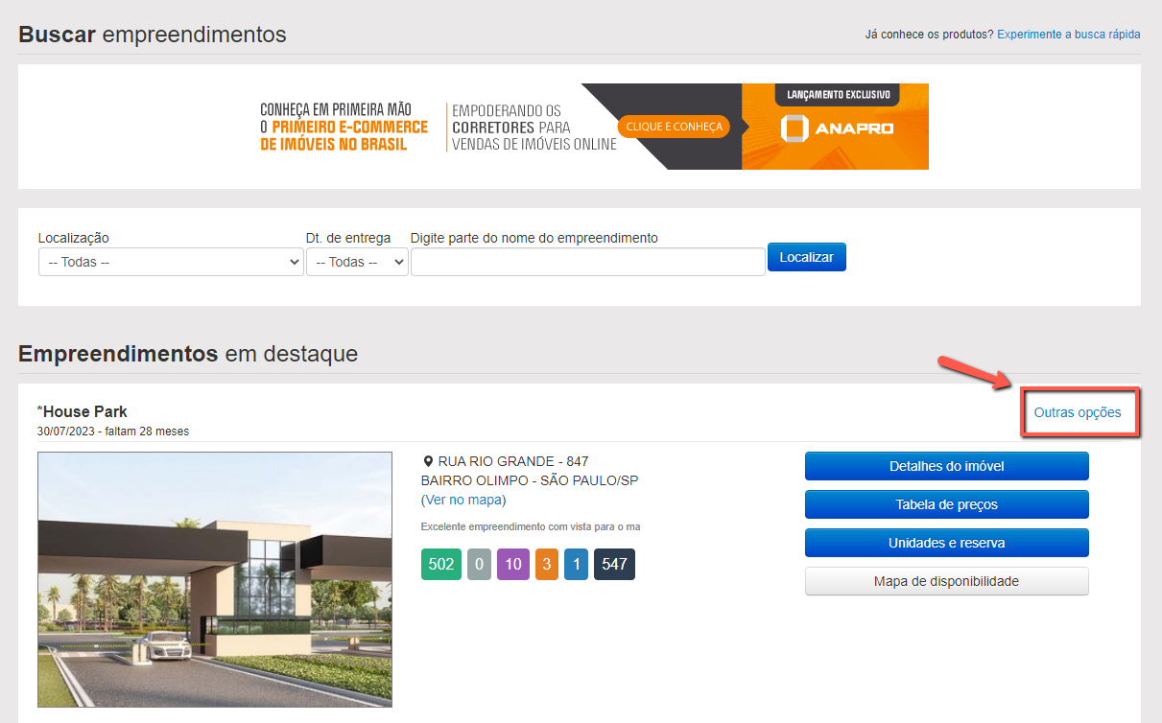
Task: Expand the Dt. de entrega dropdown
Action: 357,262
